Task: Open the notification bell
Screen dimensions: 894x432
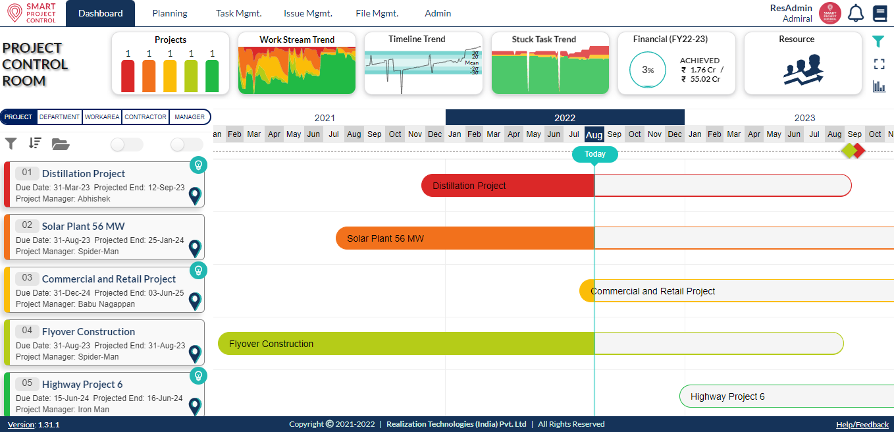Action: coord(856,13)
